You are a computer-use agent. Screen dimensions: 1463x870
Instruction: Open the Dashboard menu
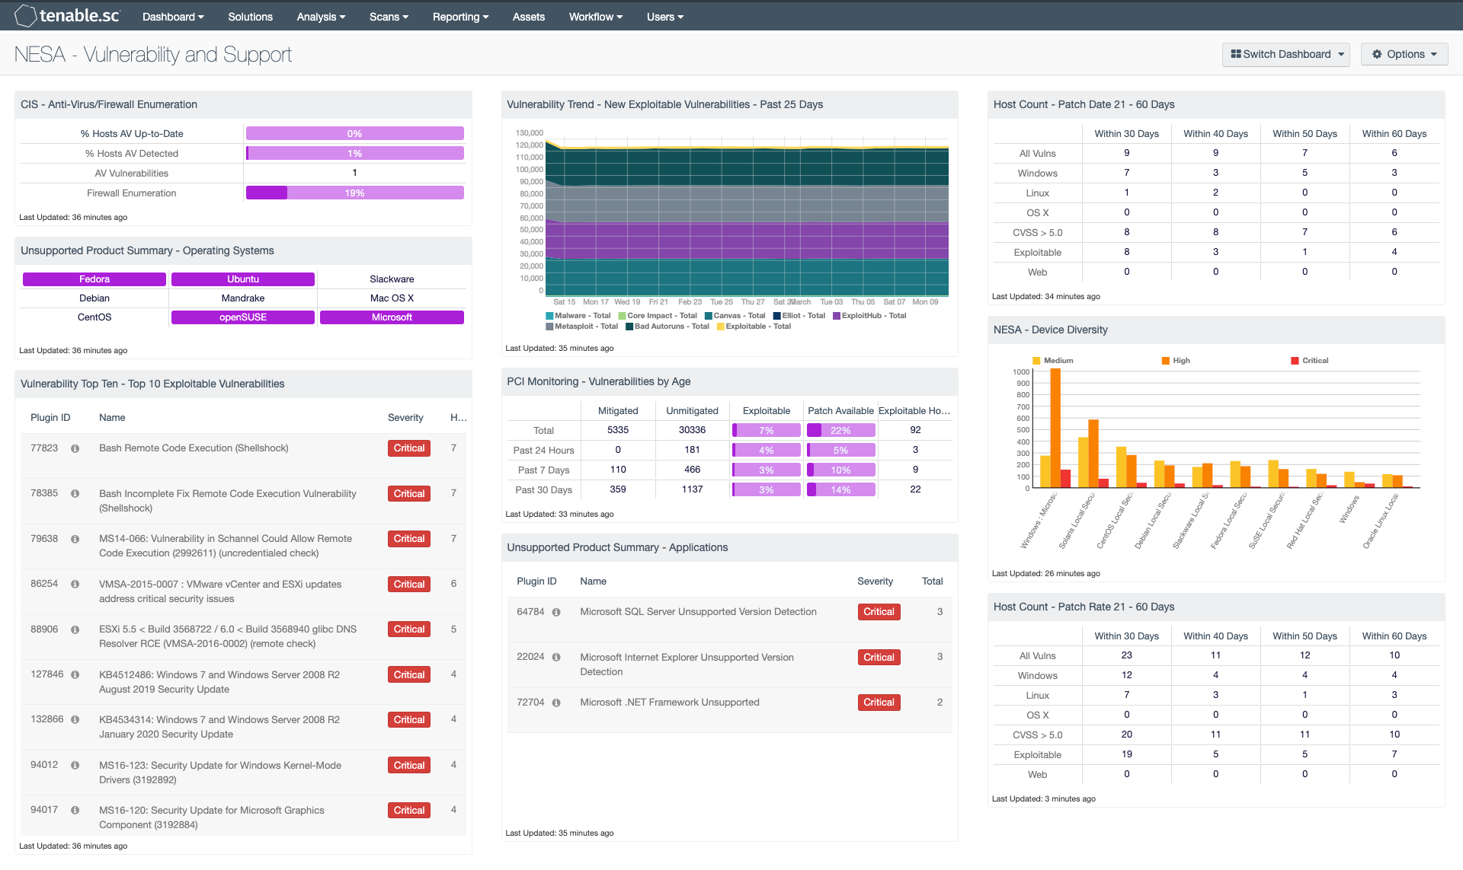pos(173,17)
